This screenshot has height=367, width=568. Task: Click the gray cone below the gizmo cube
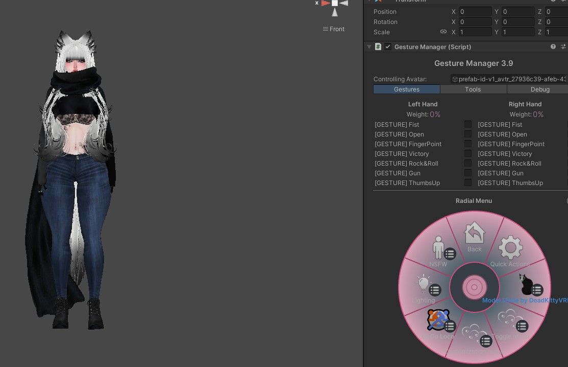pyautogui.click(x=335, y=12)
